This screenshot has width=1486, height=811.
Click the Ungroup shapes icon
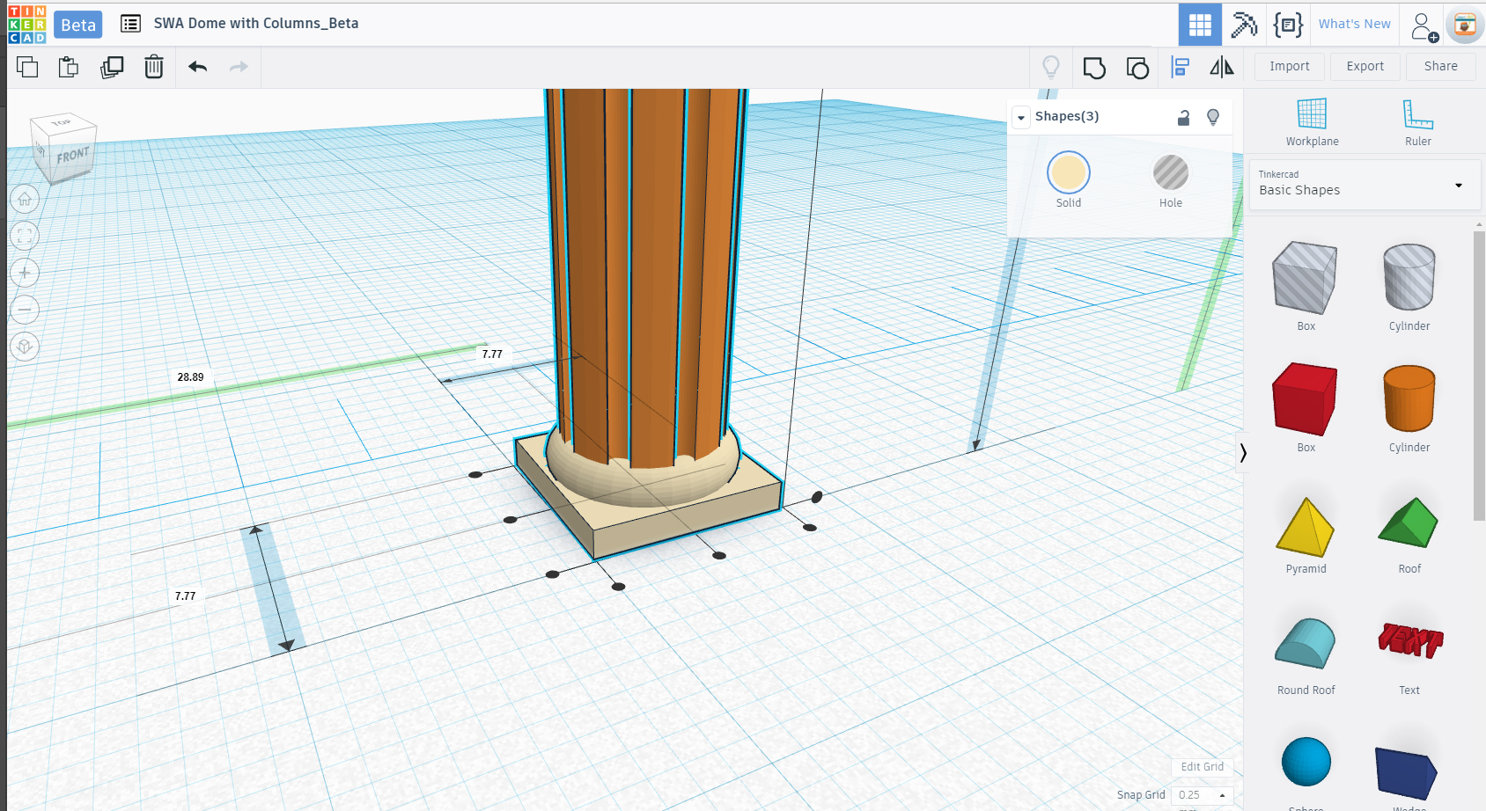tap(1137, 68)
